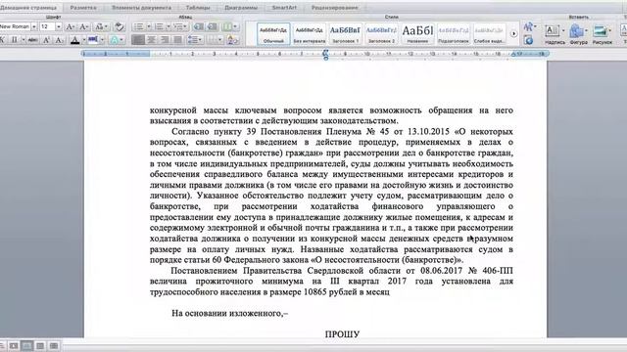Open the multilevel list button

click(x=180, y=26)
